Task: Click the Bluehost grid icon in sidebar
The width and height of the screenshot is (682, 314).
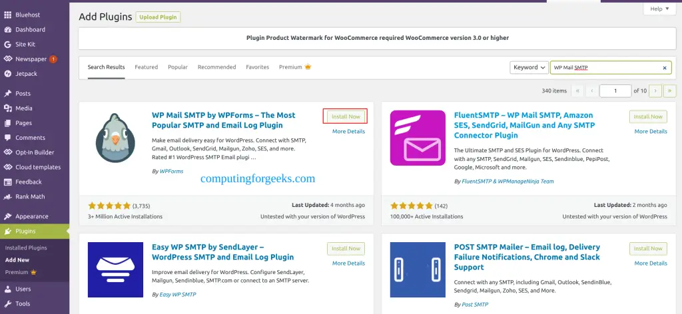Action: click(7, 15)
